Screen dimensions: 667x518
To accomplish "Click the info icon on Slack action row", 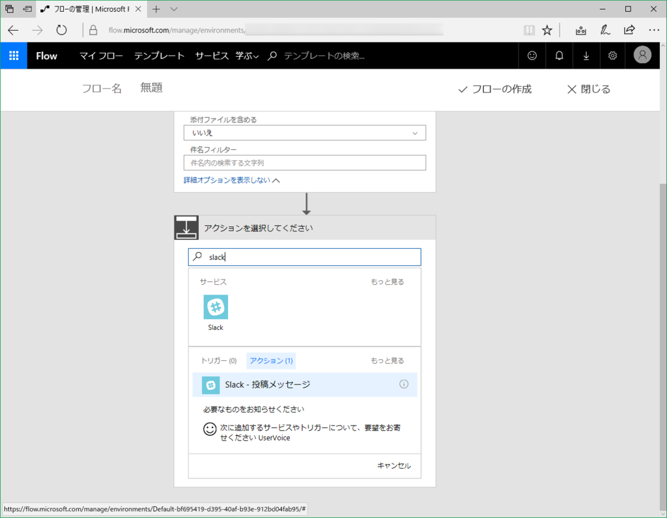I will tap(404, 384).
